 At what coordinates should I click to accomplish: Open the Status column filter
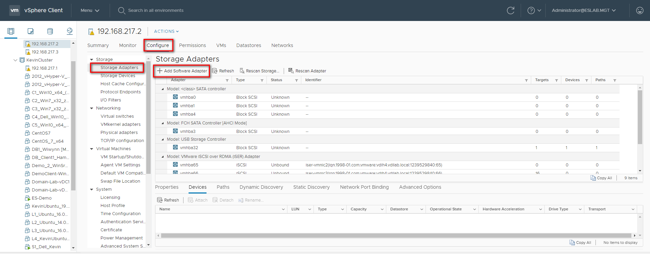[x=297, y=80]
